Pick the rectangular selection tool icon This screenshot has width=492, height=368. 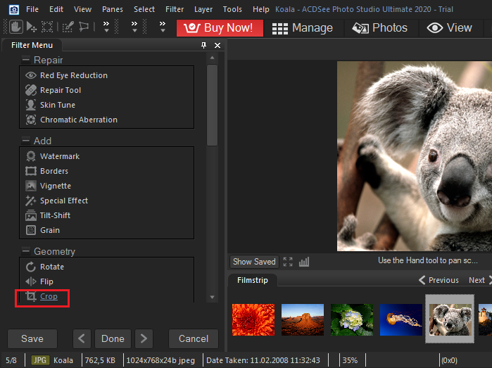point(47,27)
